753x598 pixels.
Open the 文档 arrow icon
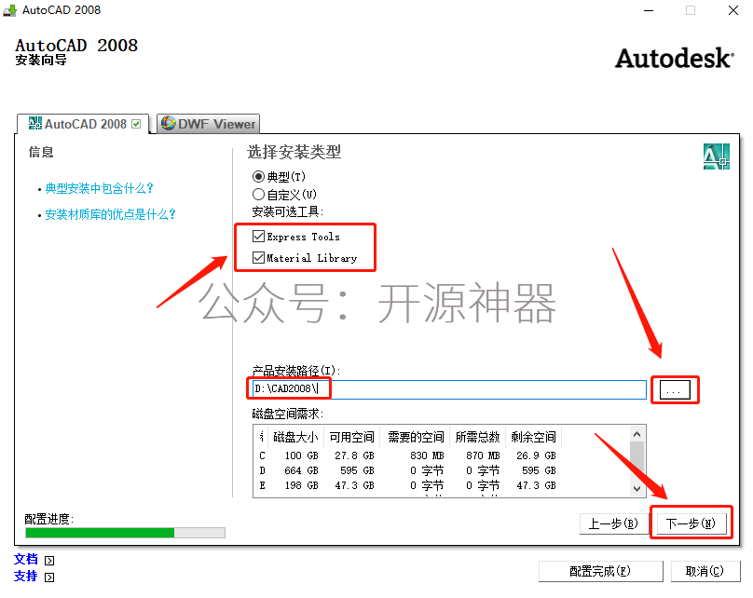point(49,561)
